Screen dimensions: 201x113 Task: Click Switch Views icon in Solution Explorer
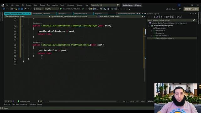[x=157, y=17]
